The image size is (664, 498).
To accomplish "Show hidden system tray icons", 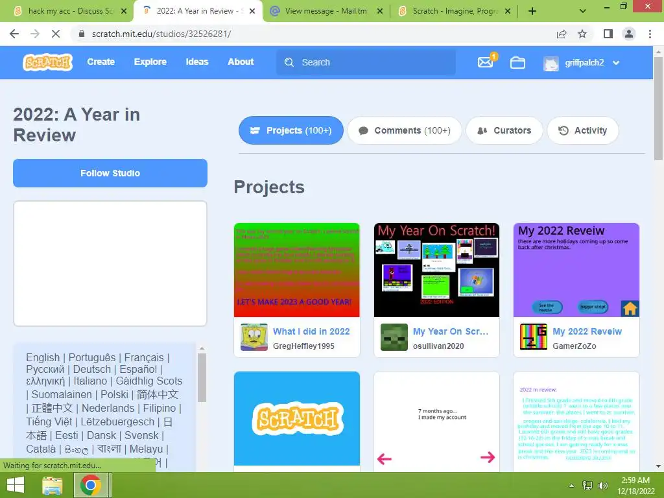I will click(572, 486).
